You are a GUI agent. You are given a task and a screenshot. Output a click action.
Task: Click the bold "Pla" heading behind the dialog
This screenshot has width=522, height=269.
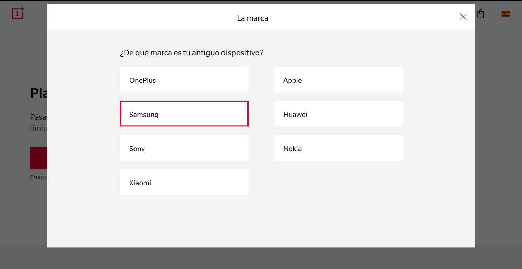tap(39, 93)
